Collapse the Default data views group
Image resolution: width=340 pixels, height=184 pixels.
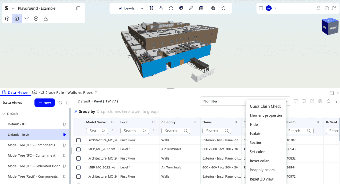[x=4, y=114]
